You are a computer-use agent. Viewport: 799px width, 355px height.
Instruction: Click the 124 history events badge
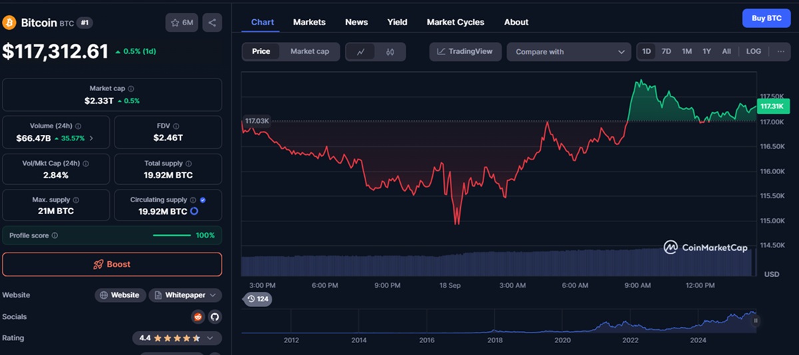point(258,299)
